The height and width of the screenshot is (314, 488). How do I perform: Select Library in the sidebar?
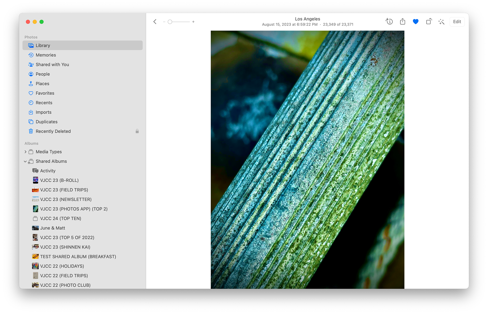pyautogui.click(x=83, y=46)
